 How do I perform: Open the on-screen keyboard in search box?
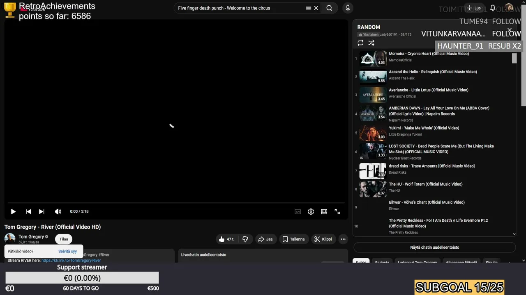[309, 8]
